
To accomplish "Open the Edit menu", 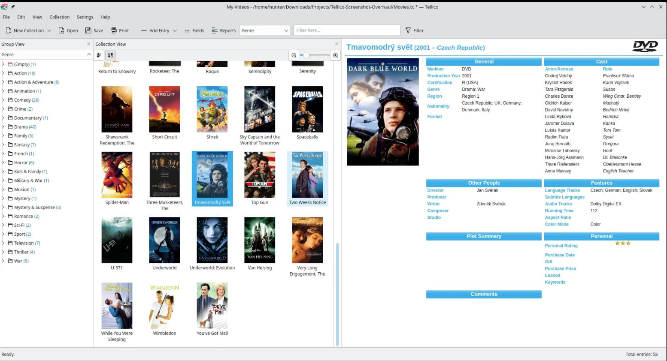I will tap(21, 17).
